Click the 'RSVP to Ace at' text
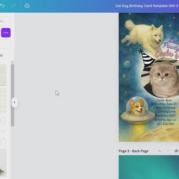Image resolution: width=179 pixels, height=179 pixels. pos(165,120)
